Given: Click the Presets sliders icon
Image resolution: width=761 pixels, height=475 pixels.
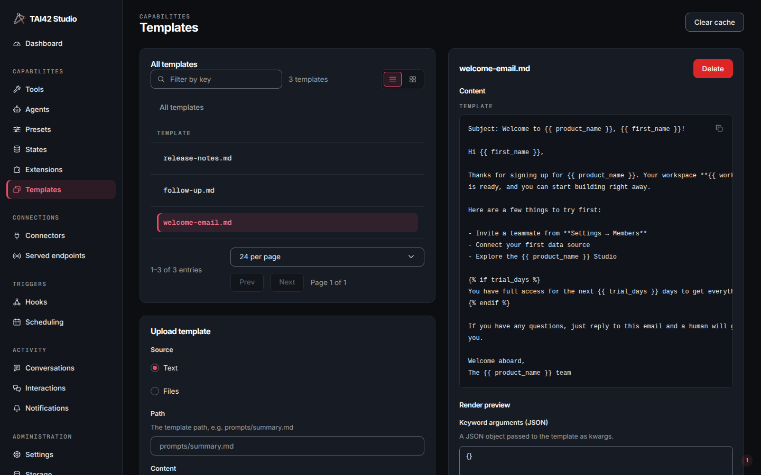Looking at the screenshot, I should (17, 129).
